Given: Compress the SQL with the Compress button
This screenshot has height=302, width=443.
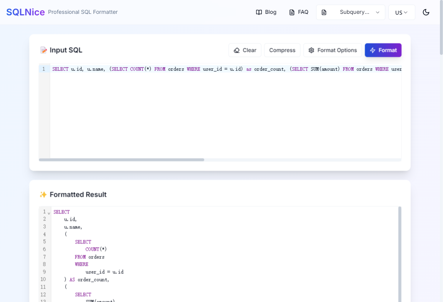Looking at the screenshot, I should (282, 50).
